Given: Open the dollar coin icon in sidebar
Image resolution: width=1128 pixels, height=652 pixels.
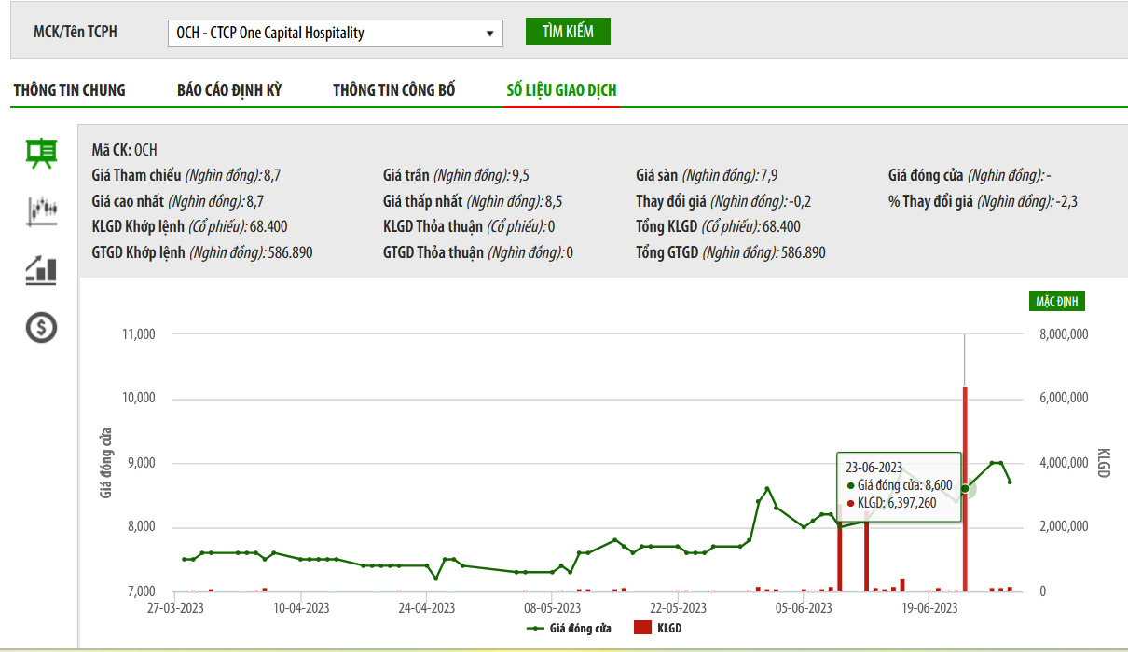Looking at the screenshot, I should [41, 327].
